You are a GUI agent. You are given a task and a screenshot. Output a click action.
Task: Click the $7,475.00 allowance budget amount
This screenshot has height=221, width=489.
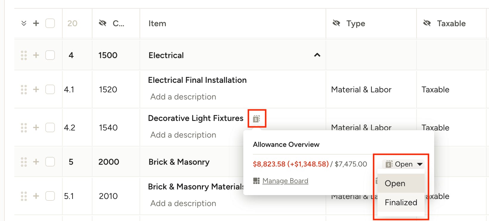[x=351, y=164]
